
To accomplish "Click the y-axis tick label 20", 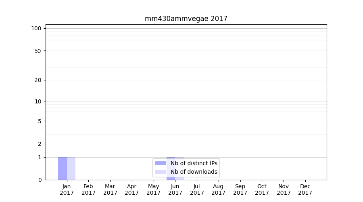I will (38, 80).
